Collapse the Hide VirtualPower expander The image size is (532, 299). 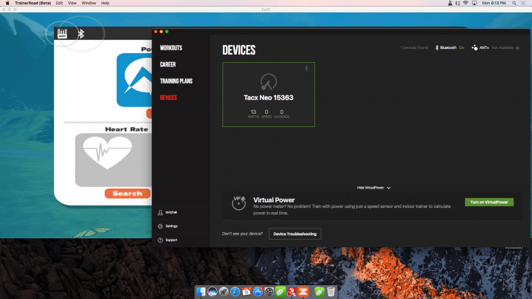click(374, 187)
